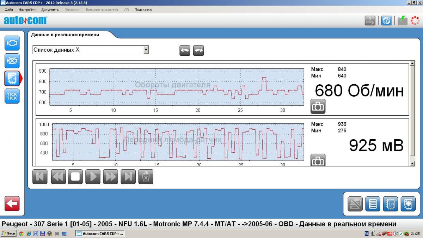Viewport: 423px width, 238px height.
Task: Click the 680 Об/мин reading
Action: [x=359, y=91]
